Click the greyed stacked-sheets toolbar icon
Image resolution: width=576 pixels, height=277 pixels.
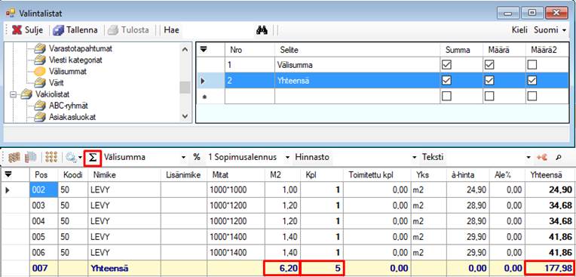click(30, 158)
